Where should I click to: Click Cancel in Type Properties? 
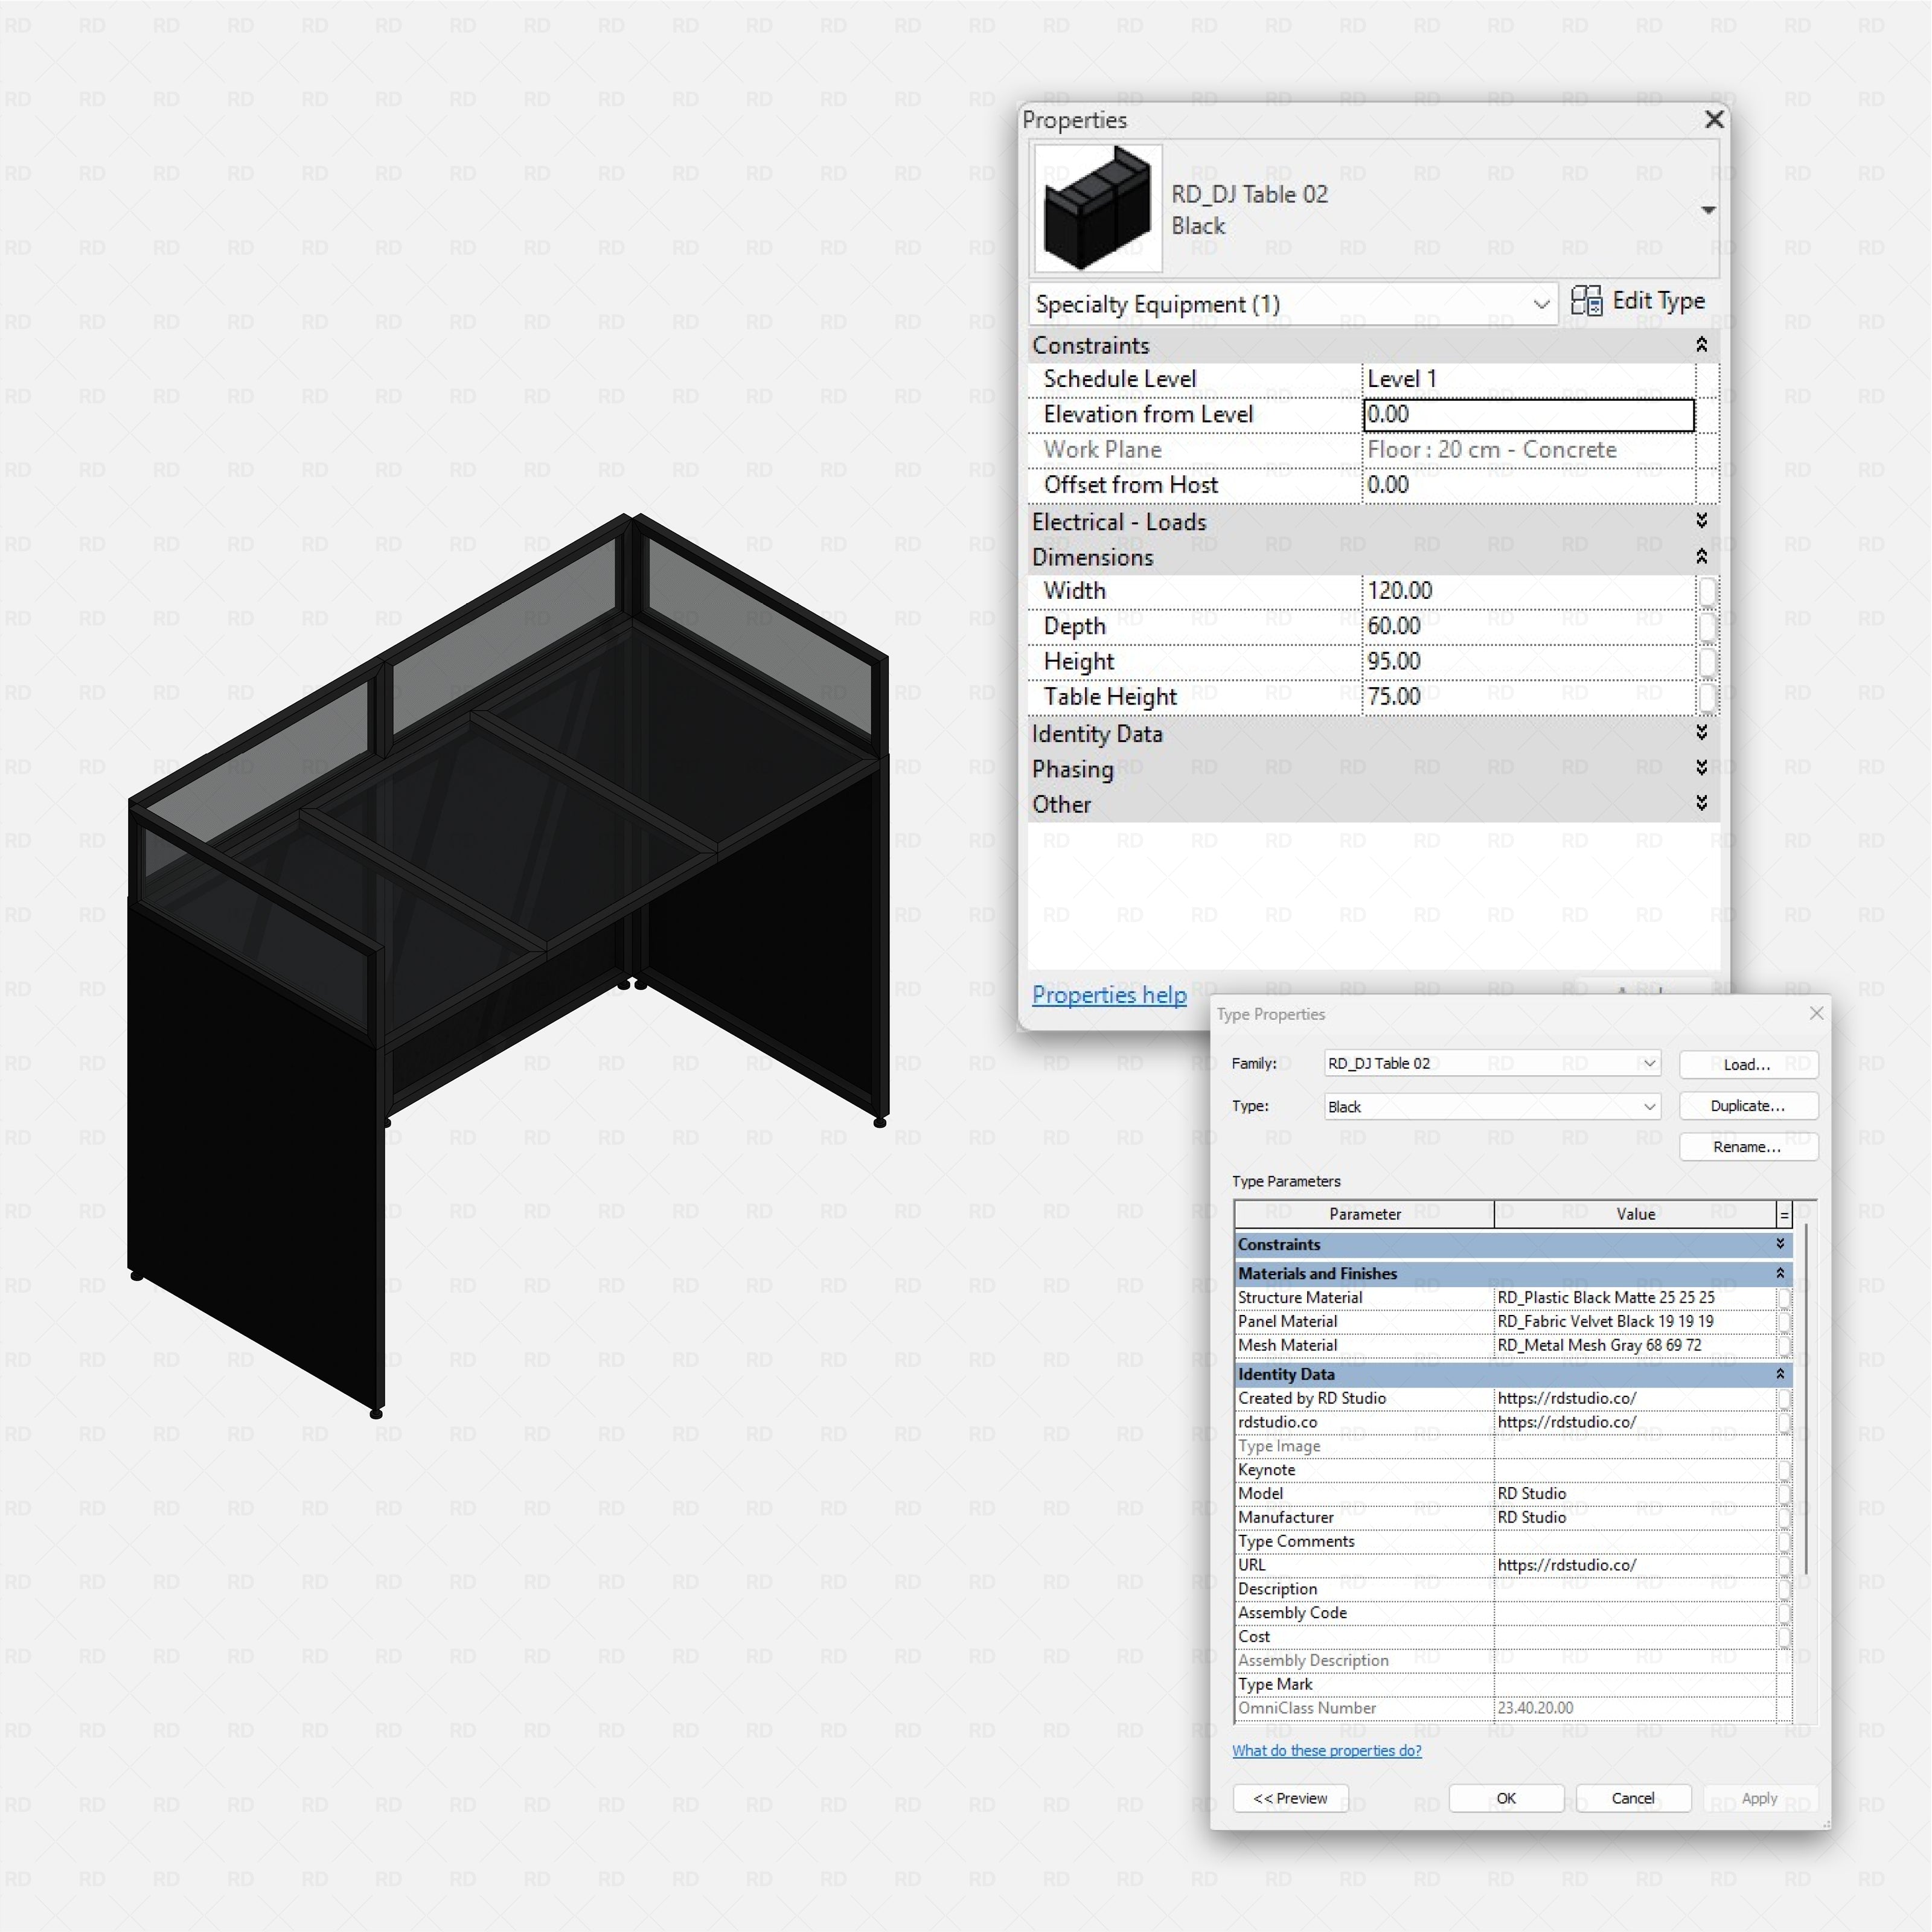coord(1633,1798)
